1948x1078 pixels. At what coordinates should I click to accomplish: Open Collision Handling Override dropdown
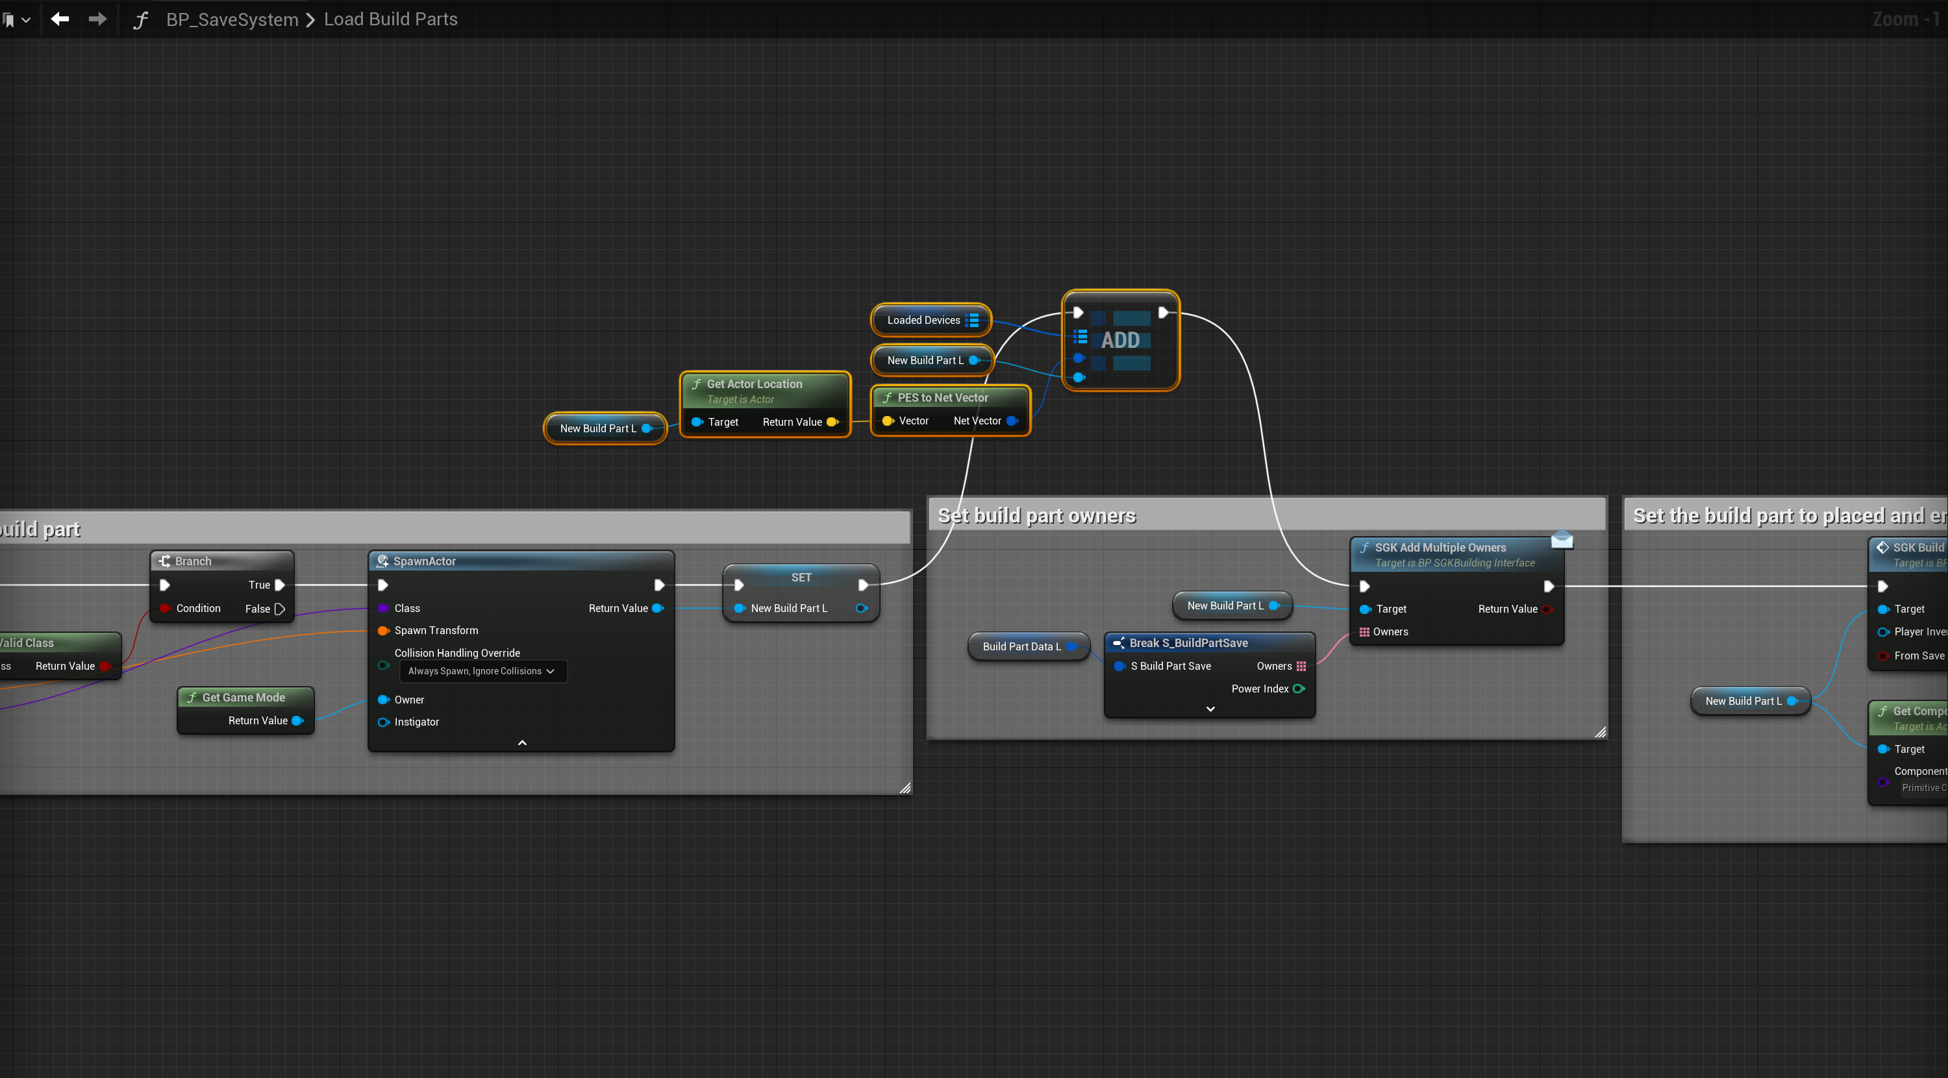[x=482, y=670]
